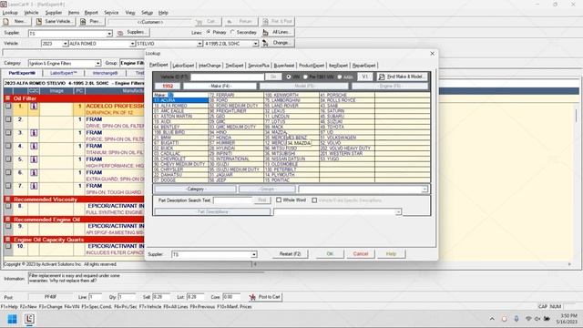The height and width of the screenshot is (328, 583).
Task: Open the info icon for row 6
Action: tap(34, 173)
